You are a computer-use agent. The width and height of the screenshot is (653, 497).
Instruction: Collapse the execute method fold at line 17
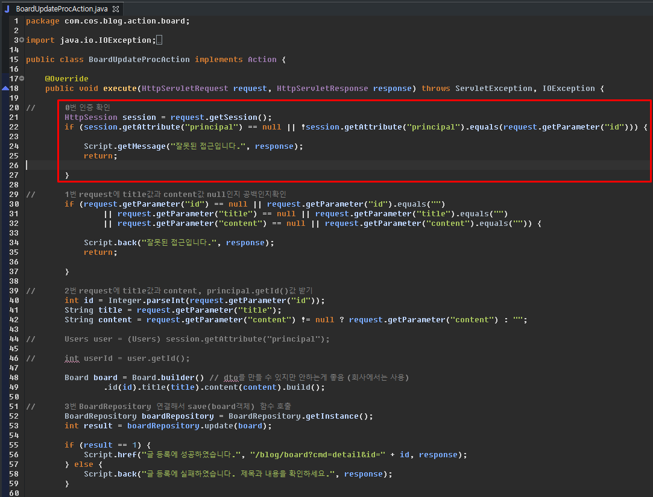[22, 78]
